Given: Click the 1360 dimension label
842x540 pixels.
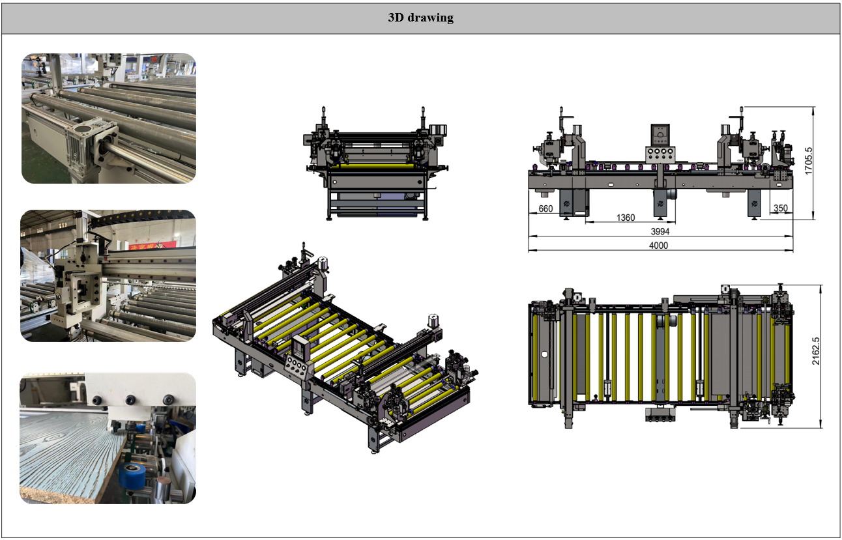Looking at the screenshot, I should (625, 218).
